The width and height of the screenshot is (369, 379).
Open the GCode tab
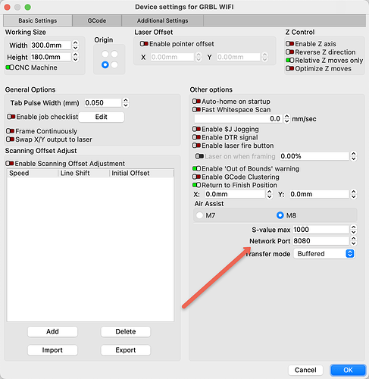point(97,20)
